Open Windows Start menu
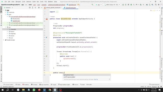Screen dimensions: 163x92 coord(2,90)
